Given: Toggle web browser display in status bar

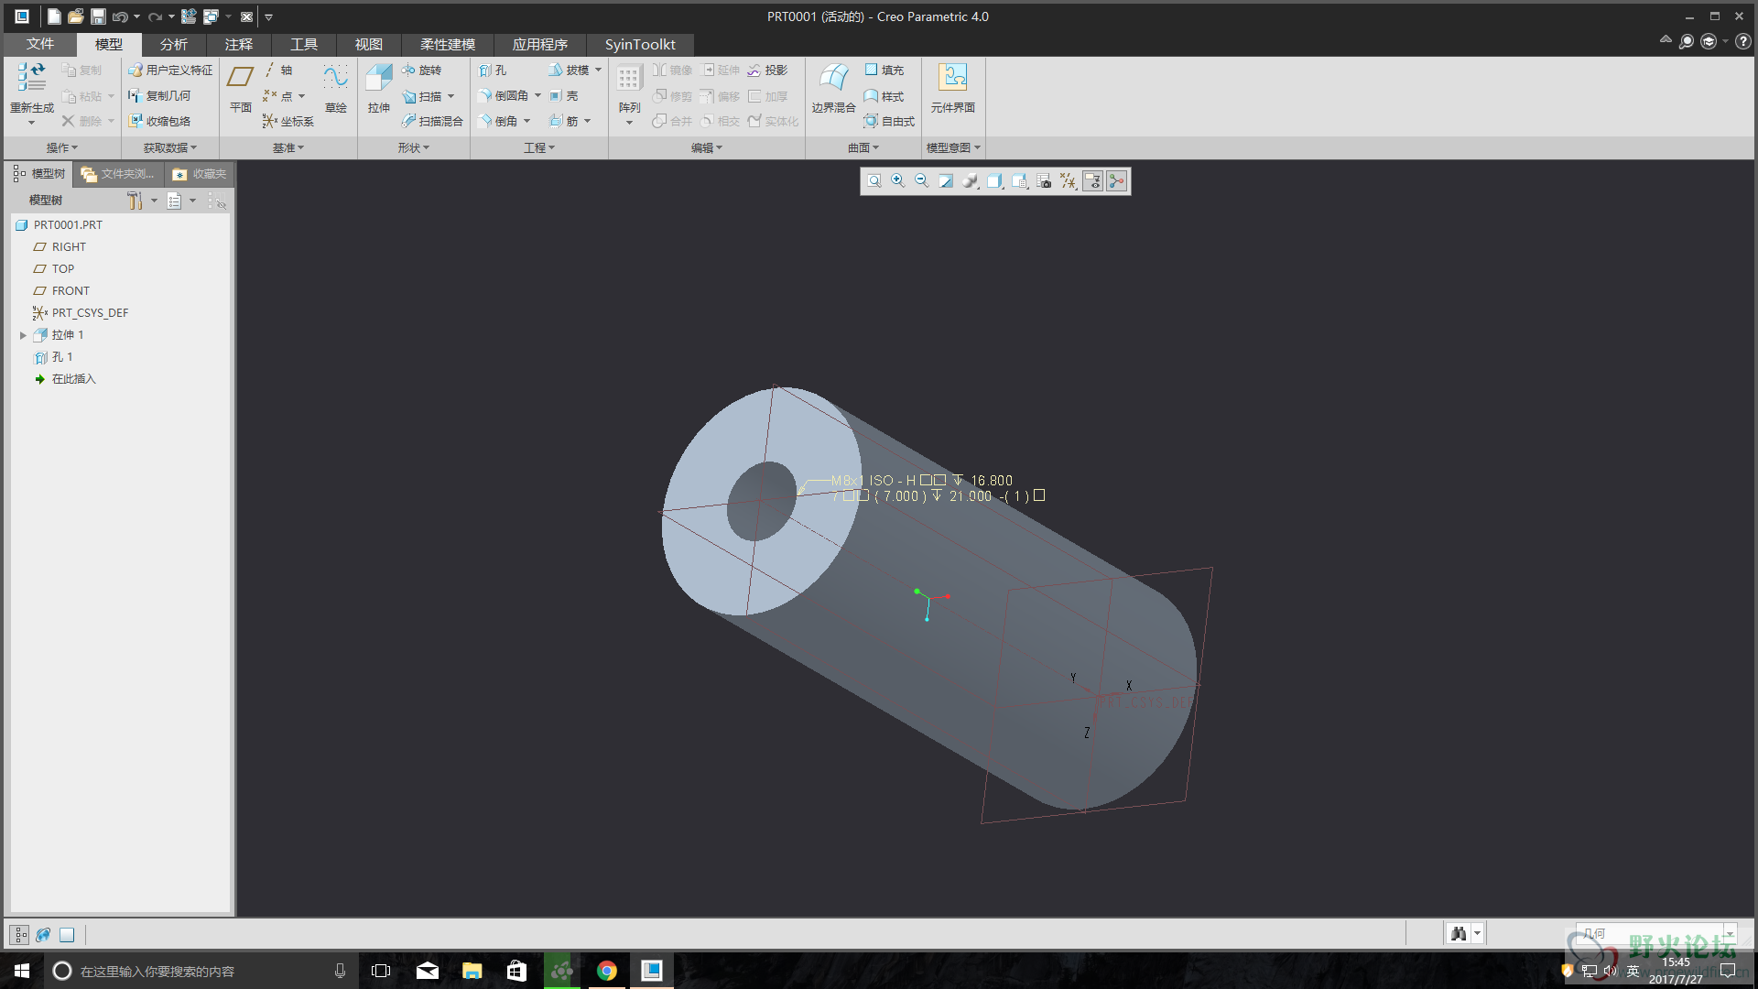Looking at the screenshot, I should tap(43, 934).
